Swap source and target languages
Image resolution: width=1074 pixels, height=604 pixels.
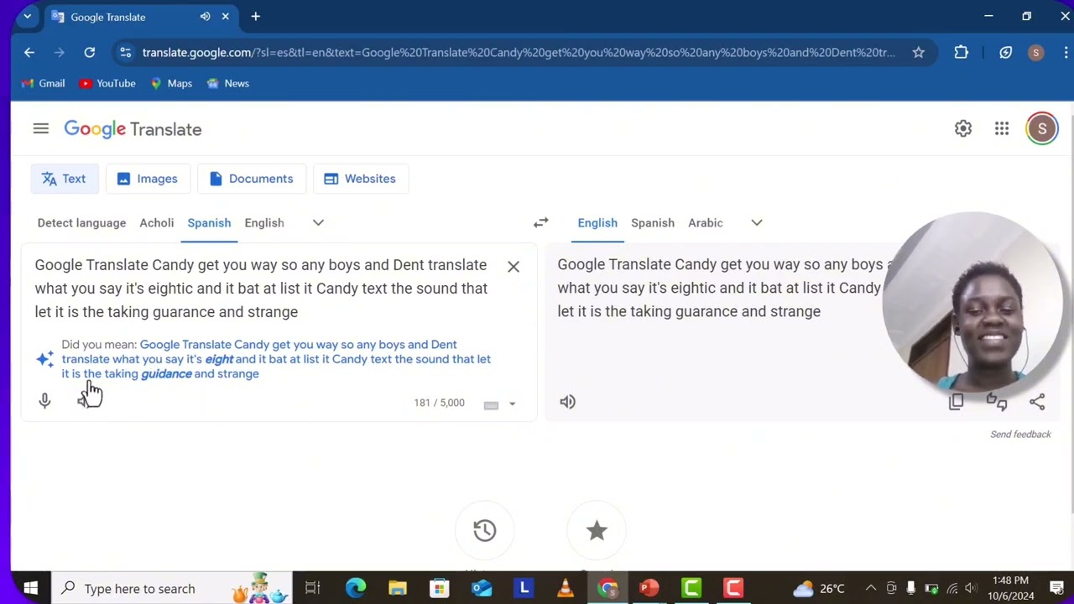[541, 222]
